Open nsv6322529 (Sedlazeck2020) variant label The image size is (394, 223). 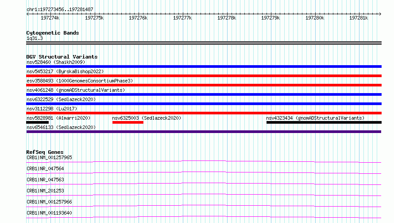tap(61, 99)
